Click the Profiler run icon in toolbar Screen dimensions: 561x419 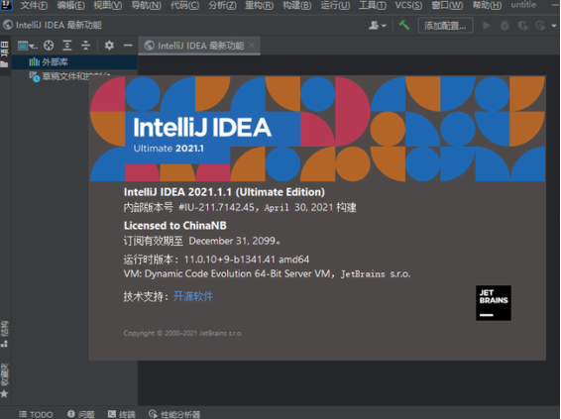[540, 26]
